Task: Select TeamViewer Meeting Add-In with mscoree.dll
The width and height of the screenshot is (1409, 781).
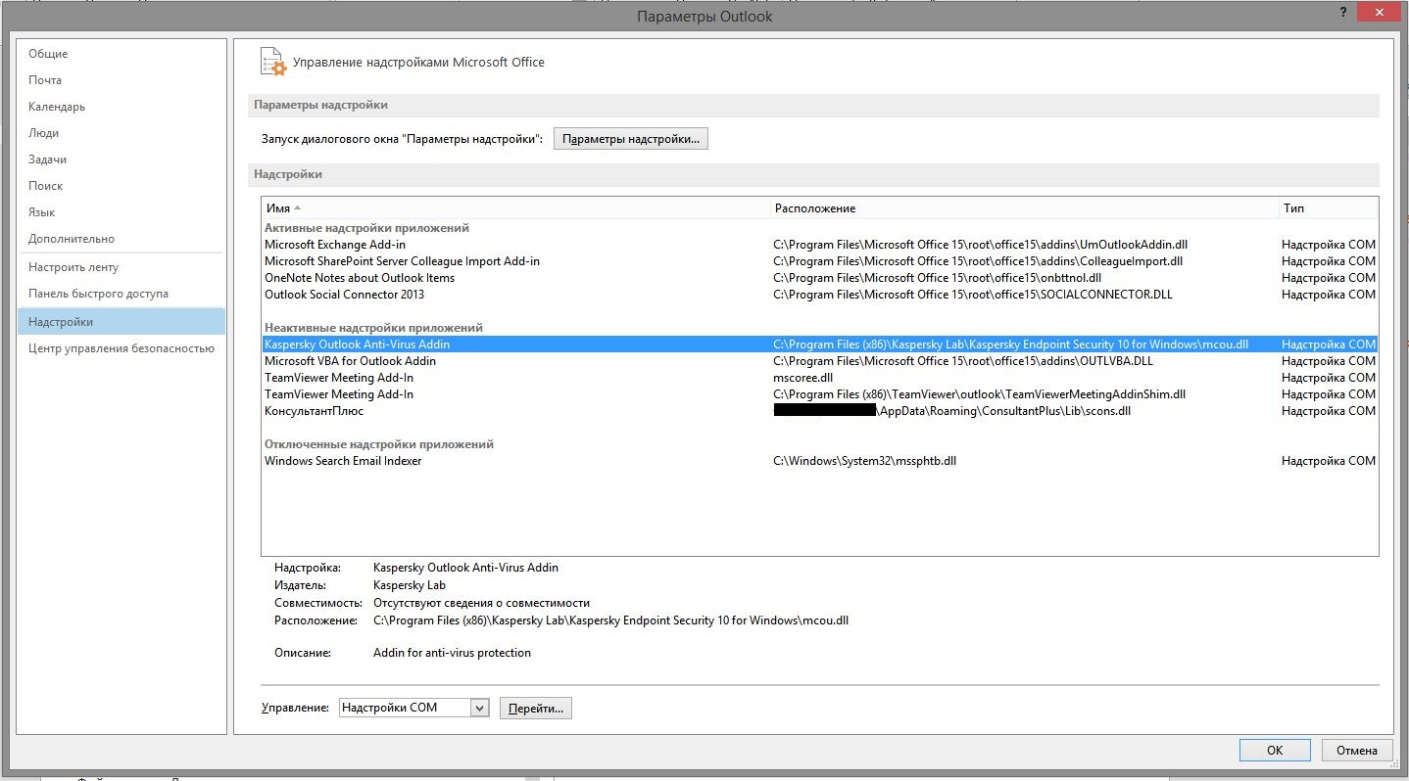Action: tap(819, 378)
